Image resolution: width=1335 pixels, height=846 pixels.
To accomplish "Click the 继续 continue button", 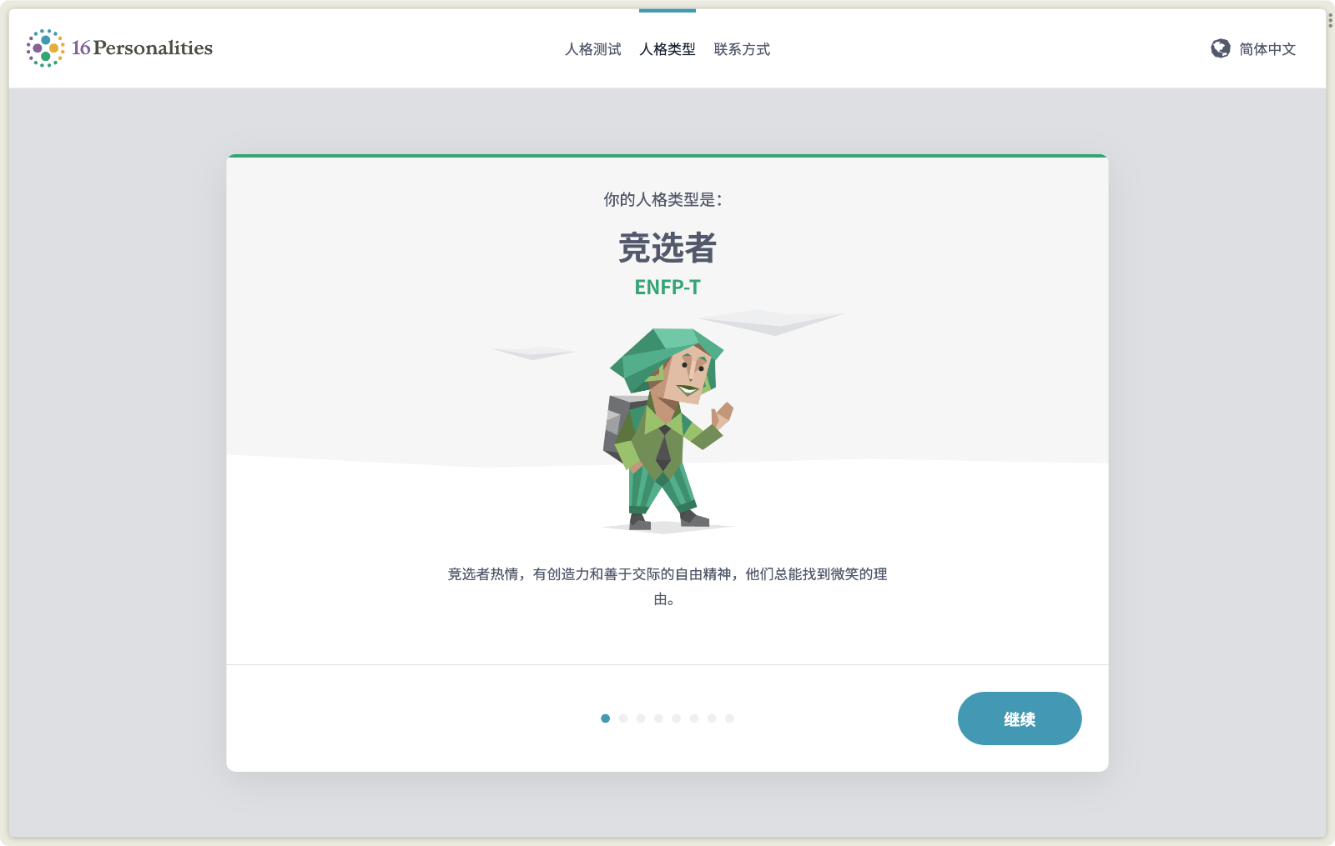I will pos(1020,718).
